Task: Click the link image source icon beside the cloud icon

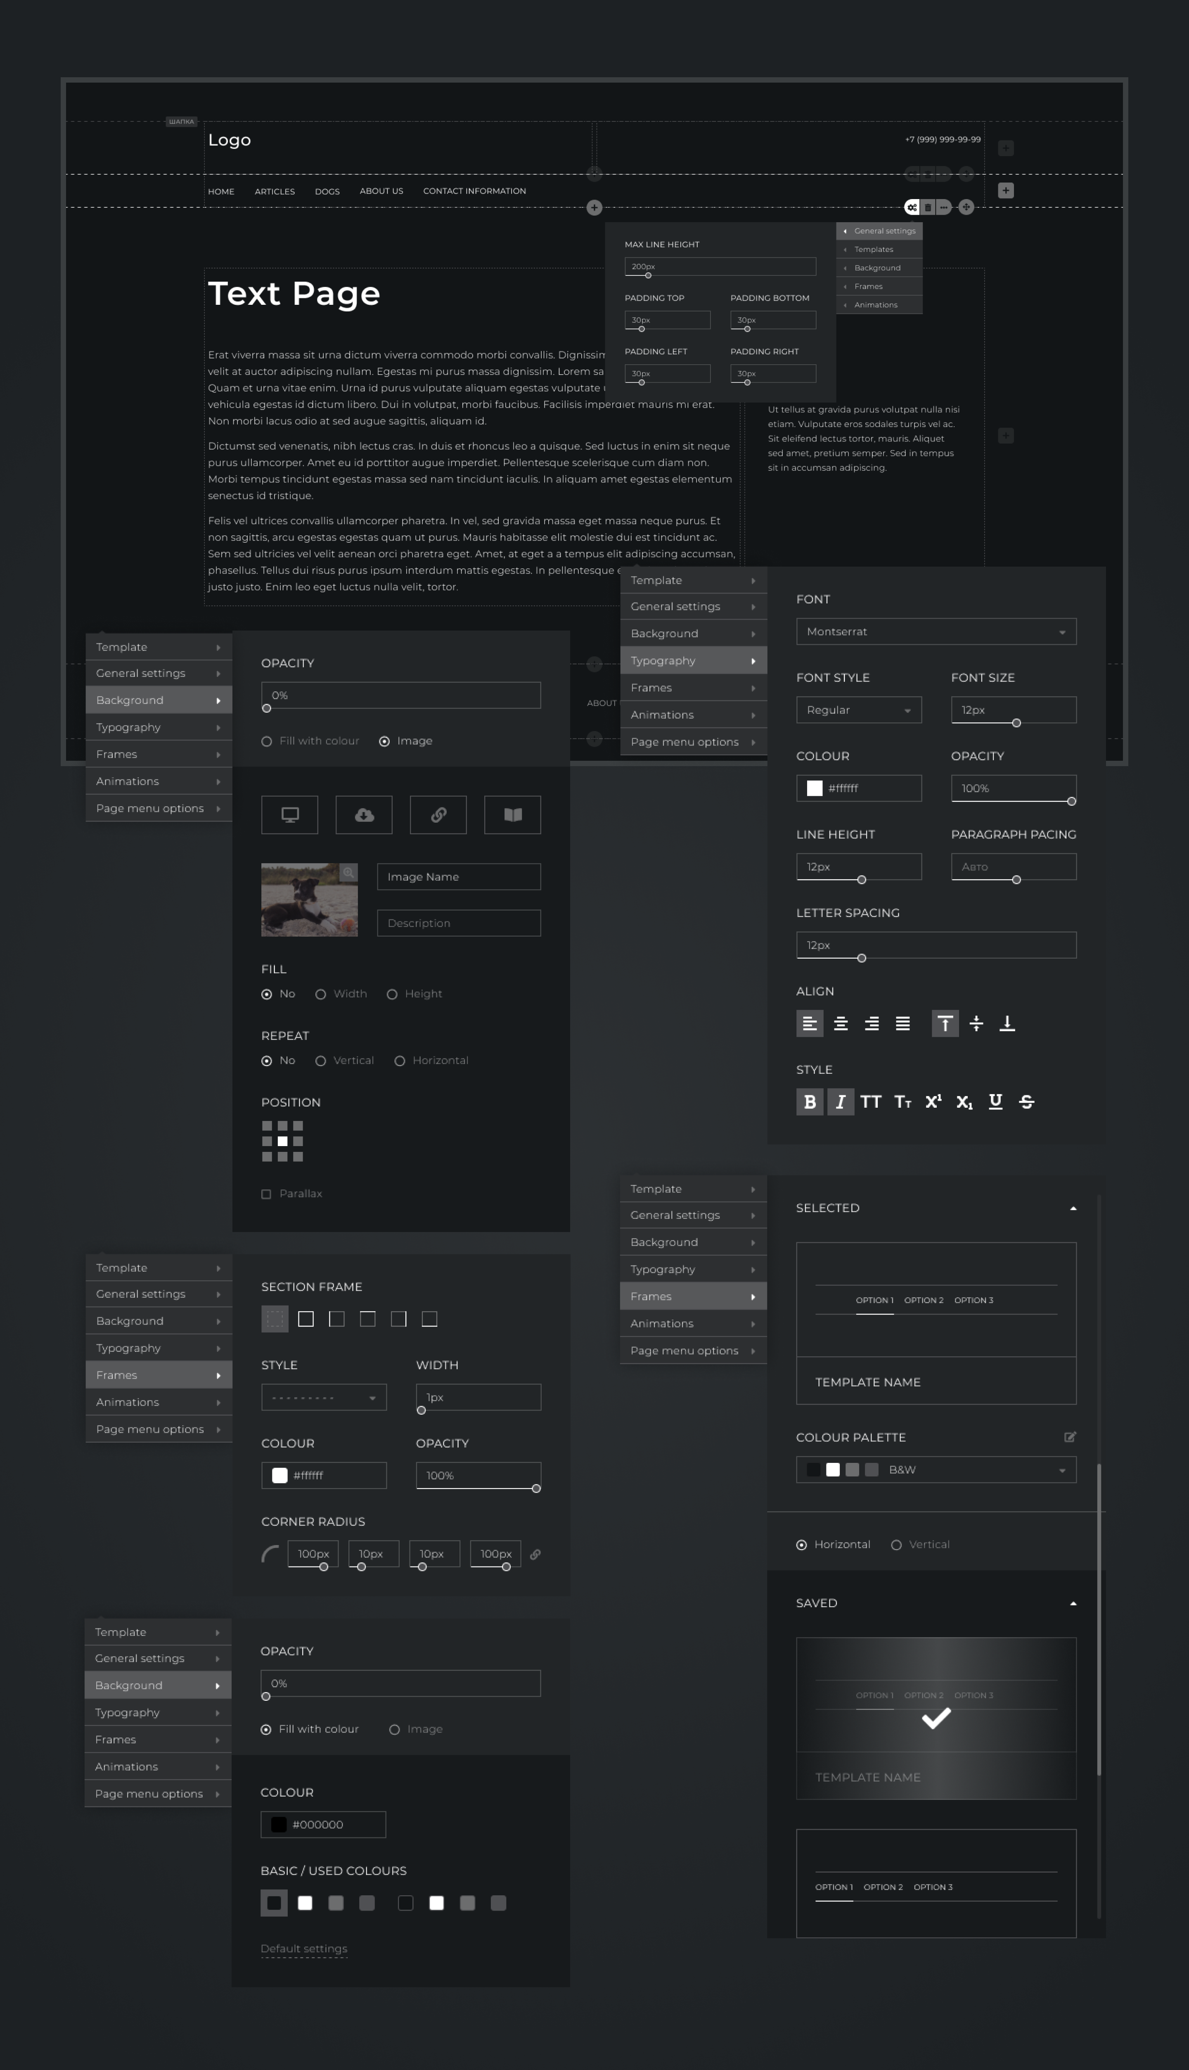Action: coord(438,814)
